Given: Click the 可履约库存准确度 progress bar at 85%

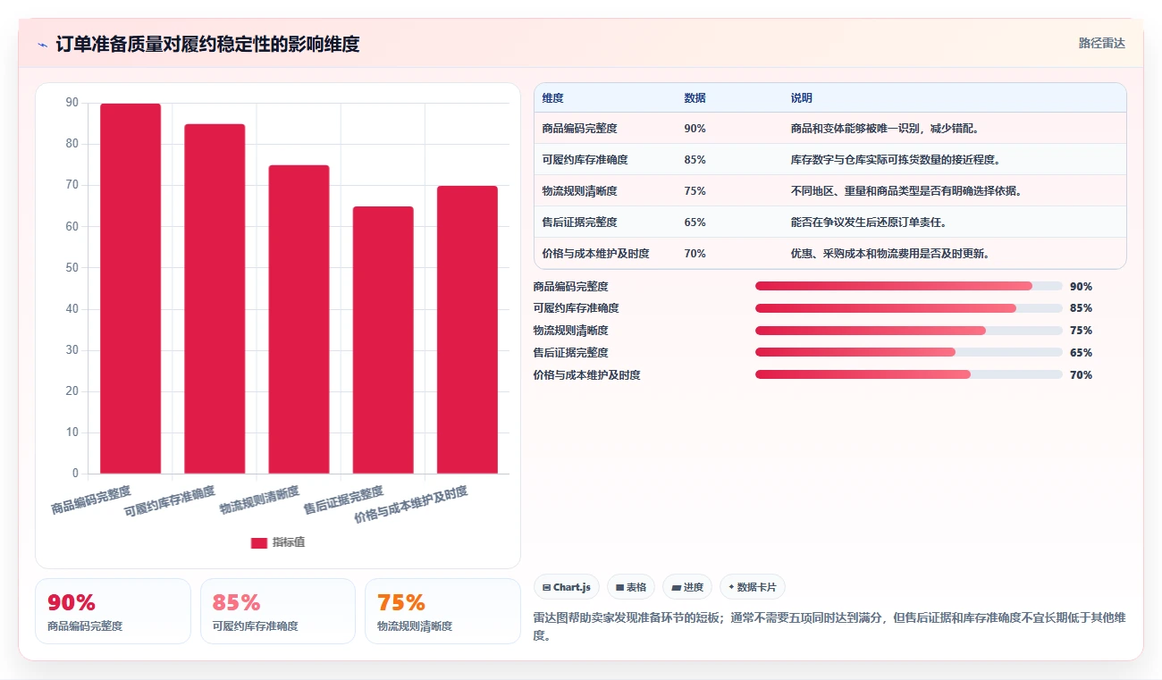Looking at the screenshot, I should (x=909, y=308).
